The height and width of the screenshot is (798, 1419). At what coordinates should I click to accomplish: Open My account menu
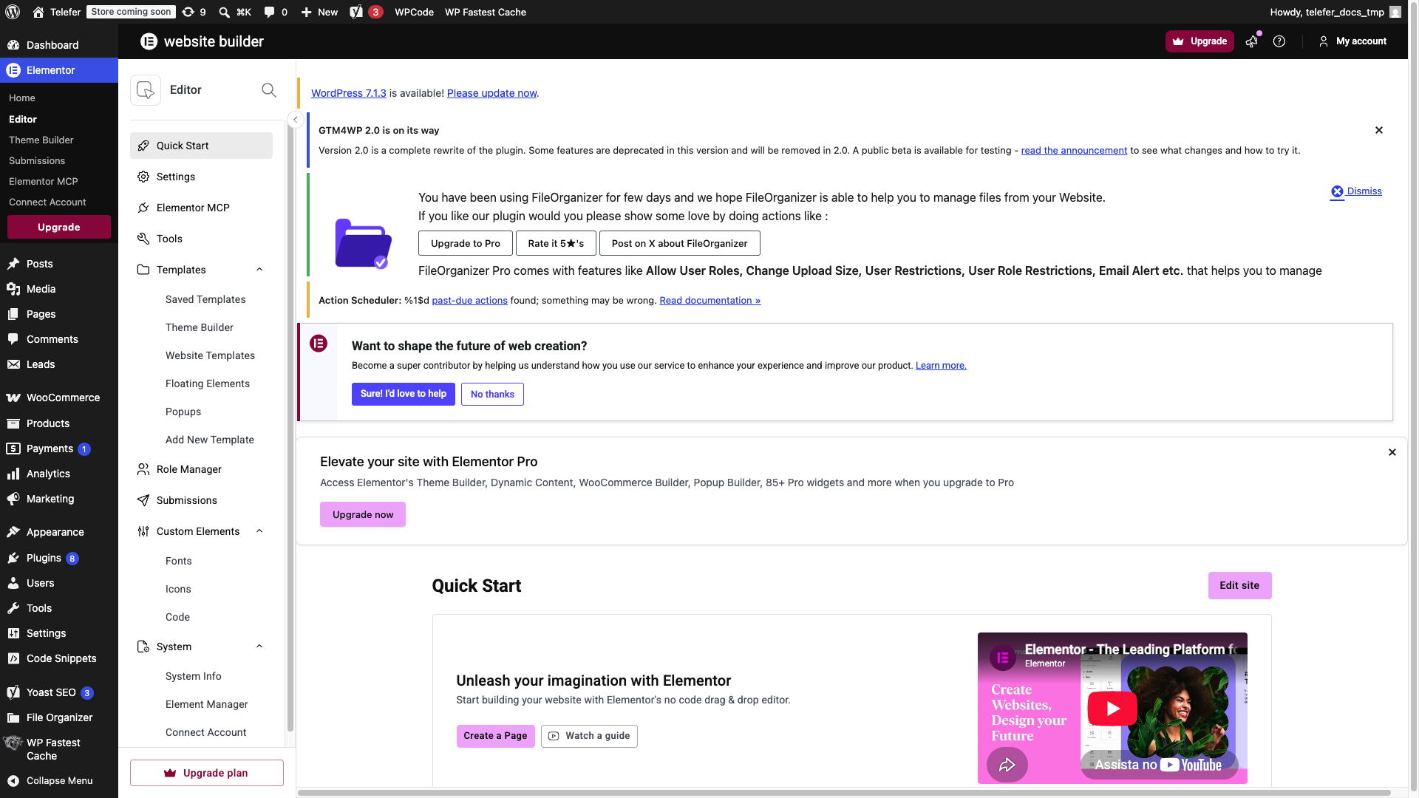[1352, 41]
